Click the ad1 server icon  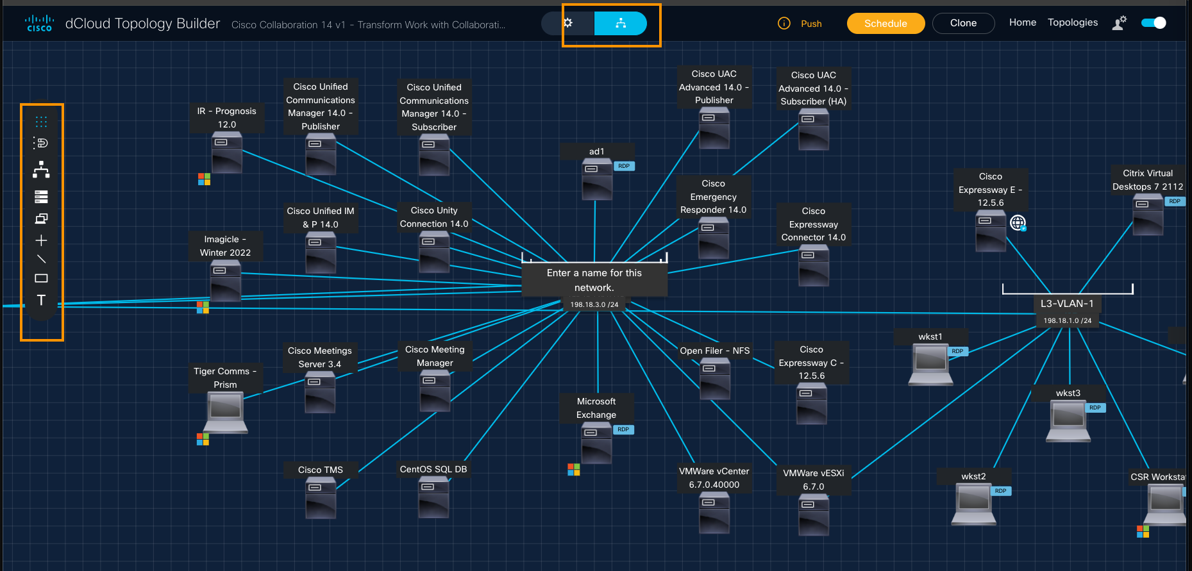(597, 179)
